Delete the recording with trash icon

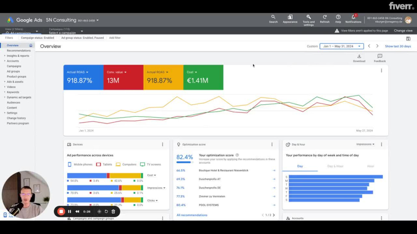pos(113,212)
